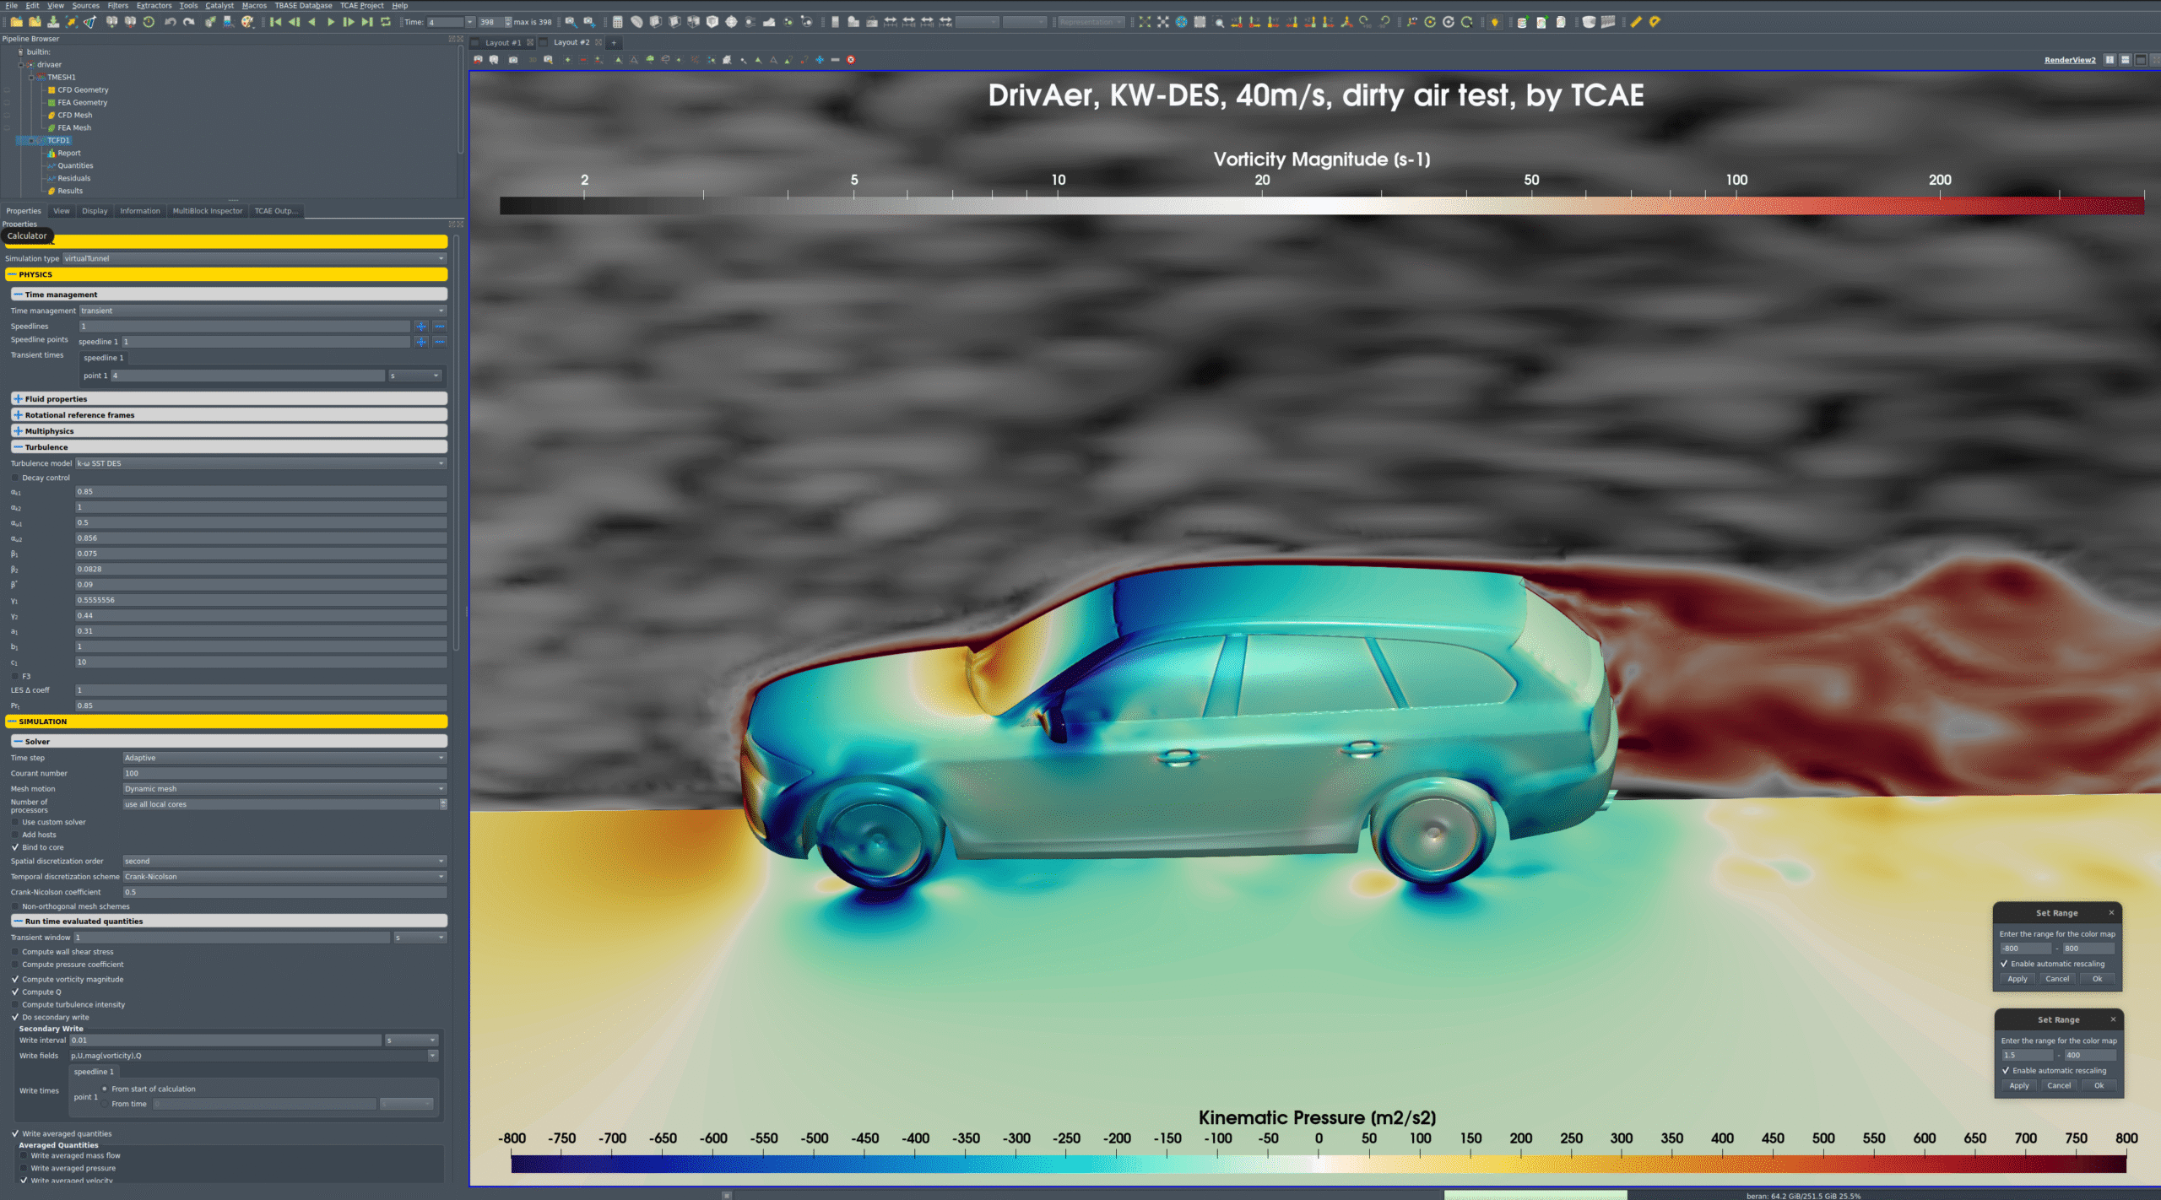Viewport: 2161px width, 1200px height.
Task: Open the Filters menu
Action: click(x=117, y=5)
